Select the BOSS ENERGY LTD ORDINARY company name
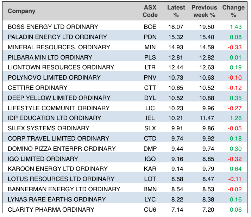Screen dimensions: 251x217 tap(53, 27)
